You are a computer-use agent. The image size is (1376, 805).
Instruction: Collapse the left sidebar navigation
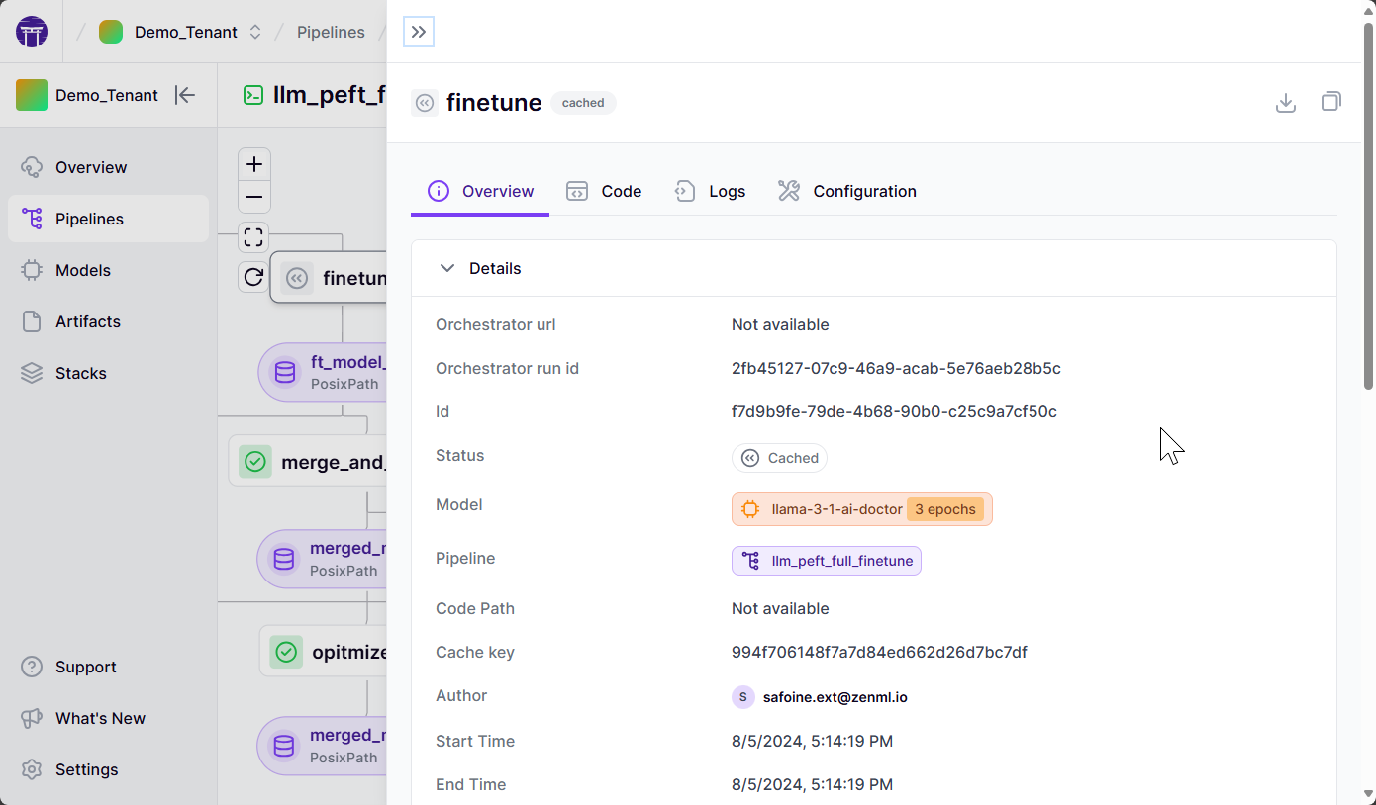point(185,95)
